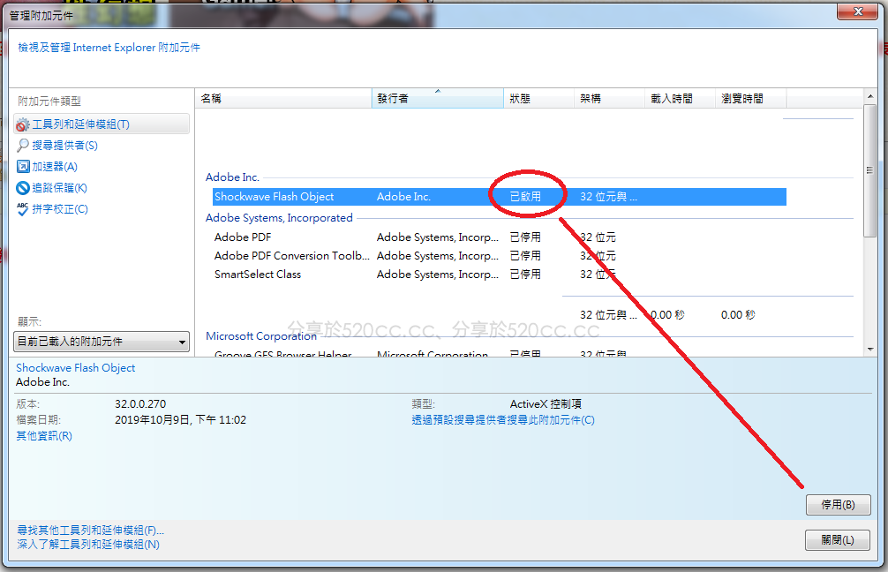Click the search providers magnifier icon
The image size is (888, 572).
[23, 146]
